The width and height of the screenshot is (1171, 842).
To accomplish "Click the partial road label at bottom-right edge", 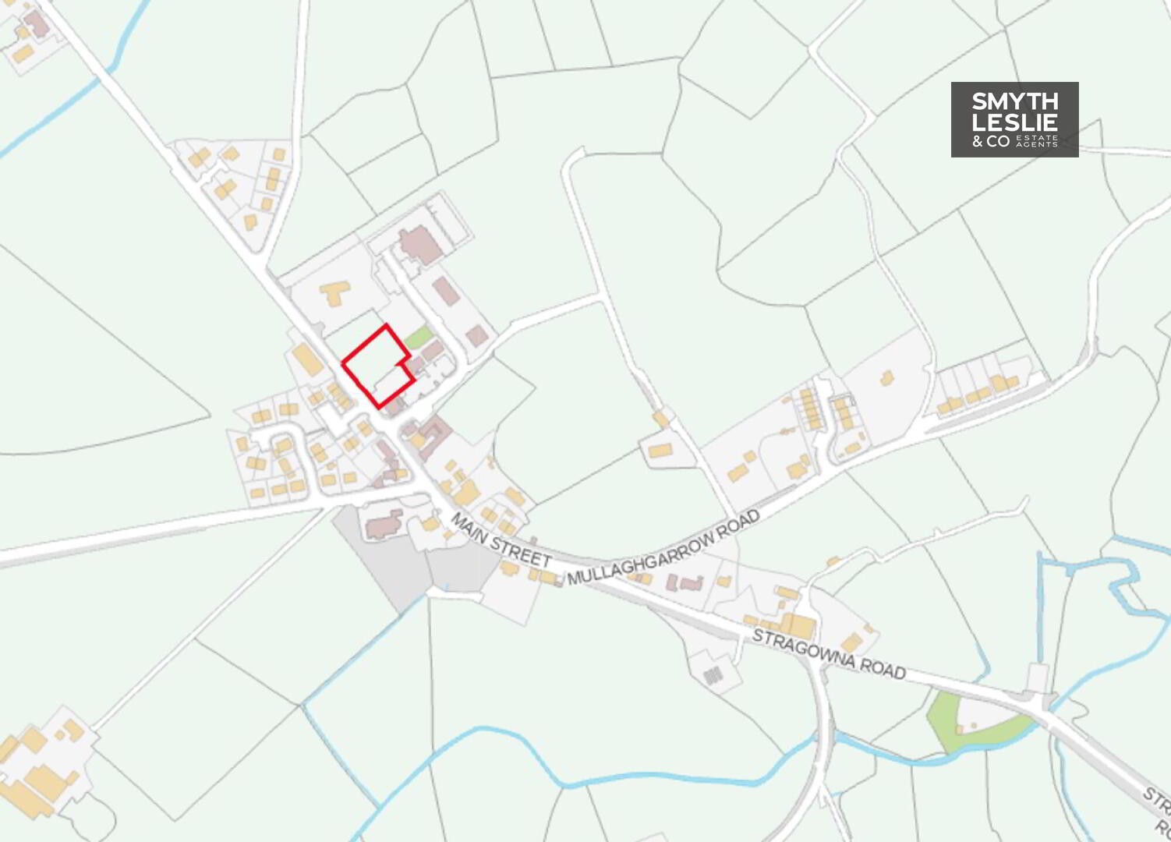I will pos(1157,811).
